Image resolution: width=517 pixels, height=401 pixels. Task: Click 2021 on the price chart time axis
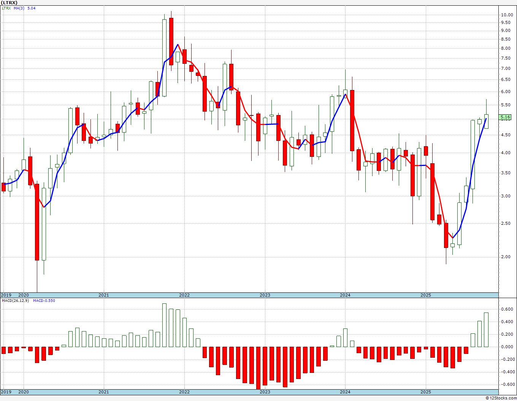click(104, 295)
